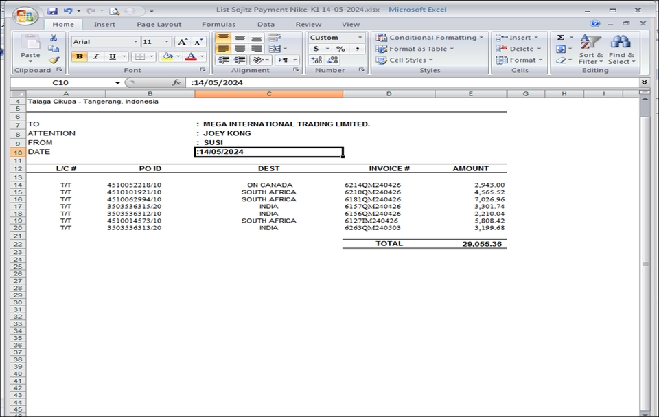Undo the last action
This screenshot has width=659, height=417.
(68, 11)
